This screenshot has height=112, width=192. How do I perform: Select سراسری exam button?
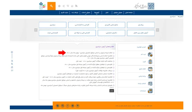click(53, 25)
